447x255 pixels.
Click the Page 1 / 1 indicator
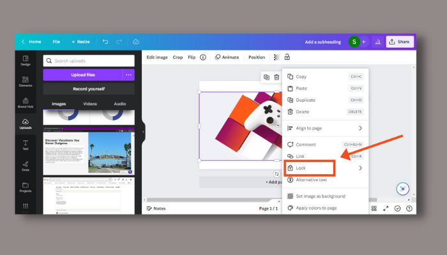(x=268, y=208)
